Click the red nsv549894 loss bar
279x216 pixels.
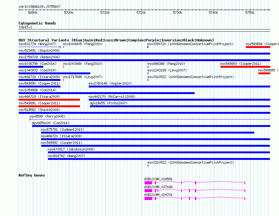click(x=258, y=47)
